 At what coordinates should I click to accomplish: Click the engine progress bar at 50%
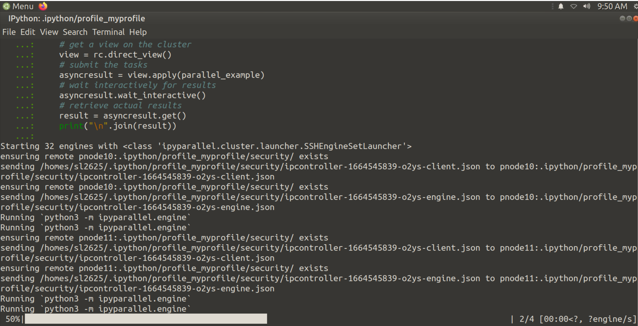146,319
